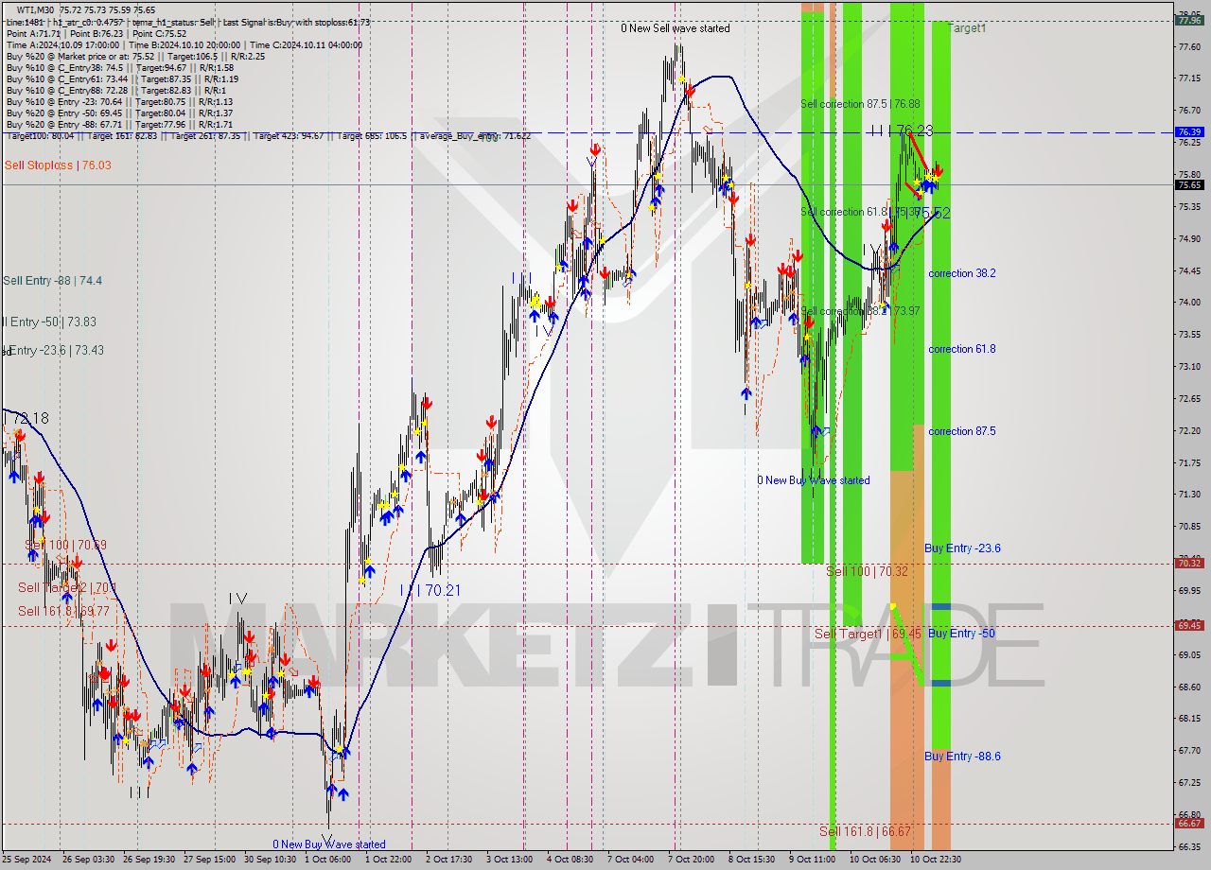Screen dimensions: 1211x870
Task: Click the '3 Oct 13:00' time label
Action: pos(510,860)
